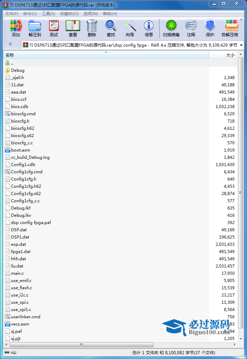The image size is (247, 359).
Task: Click the Protect (保护) shield icon
Action: tap(210, 28)
